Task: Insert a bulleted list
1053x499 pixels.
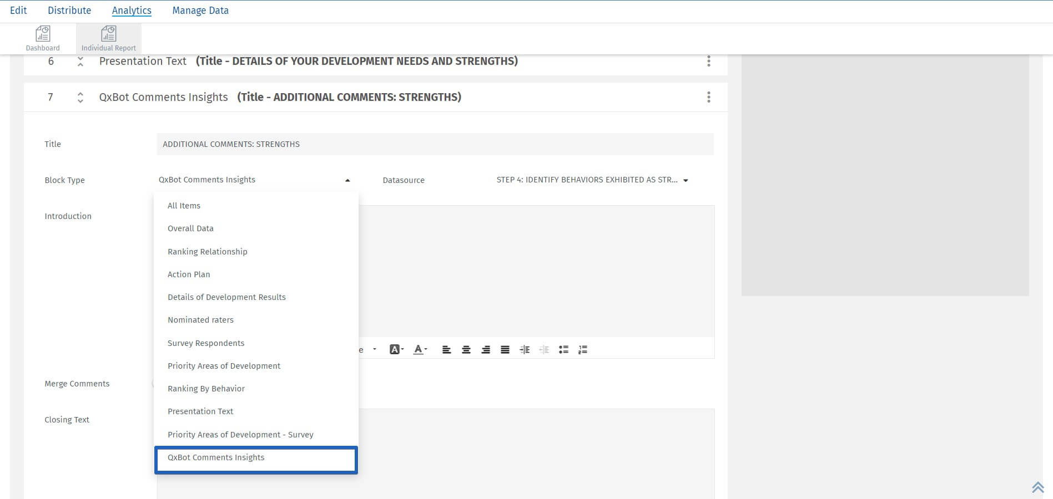Action: click(x=563, y=349)
